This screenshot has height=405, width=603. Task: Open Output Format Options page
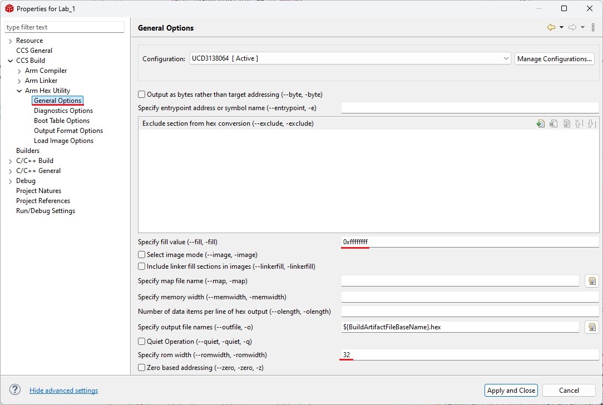click(x=68, y=131)
